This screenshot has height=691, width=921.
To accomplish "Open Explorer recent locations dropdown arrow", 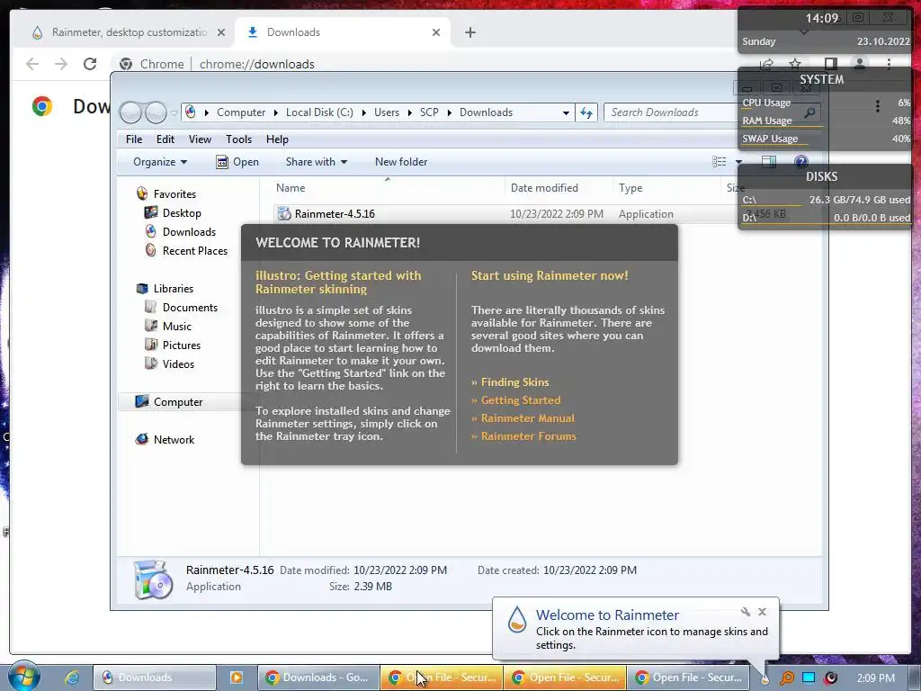I will (x=174, y=112).
